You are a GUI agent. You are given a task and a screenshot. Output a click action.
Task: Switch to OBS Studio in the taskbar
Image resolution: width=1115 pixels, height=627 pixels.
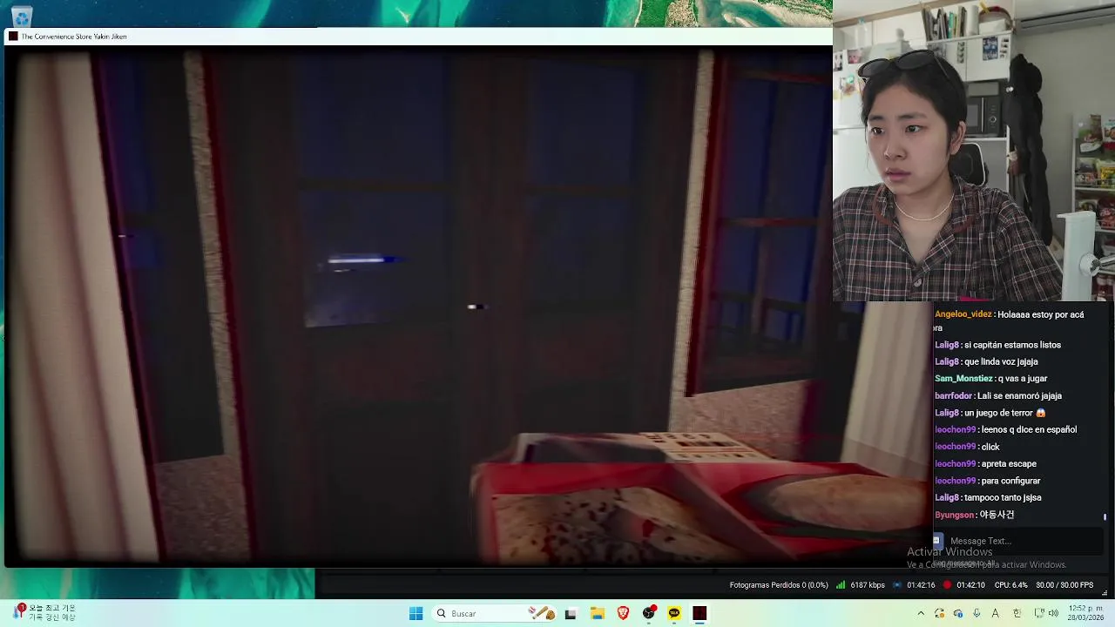[x=649, y=613]
